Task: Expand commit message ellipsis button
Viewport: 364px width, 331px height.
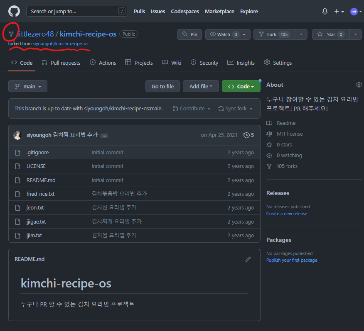Action: [x=104, y=136]
